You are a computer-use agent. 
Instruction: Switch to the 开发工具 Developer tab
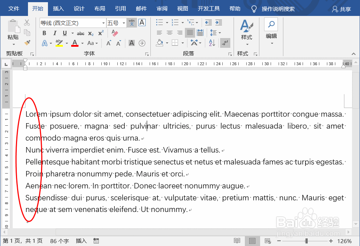[209, 9]
